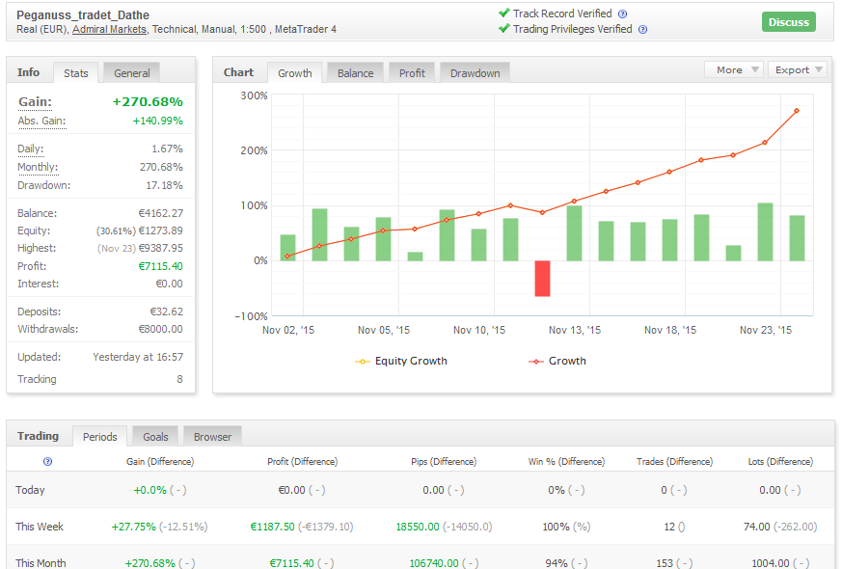Click the last growth line point on chart

[797, 111]
